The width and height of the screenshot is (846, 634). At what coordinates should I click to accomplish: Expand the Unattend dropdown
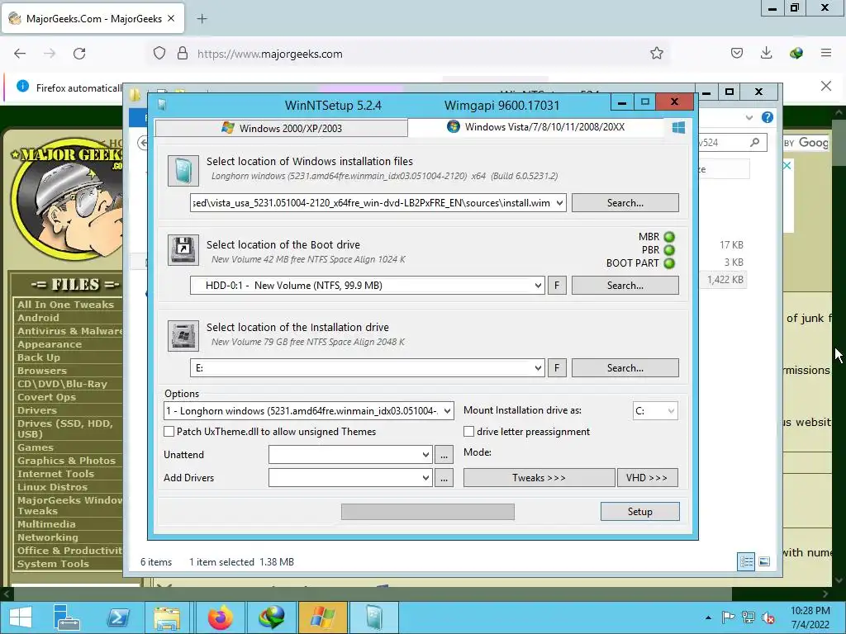[425, 455]
